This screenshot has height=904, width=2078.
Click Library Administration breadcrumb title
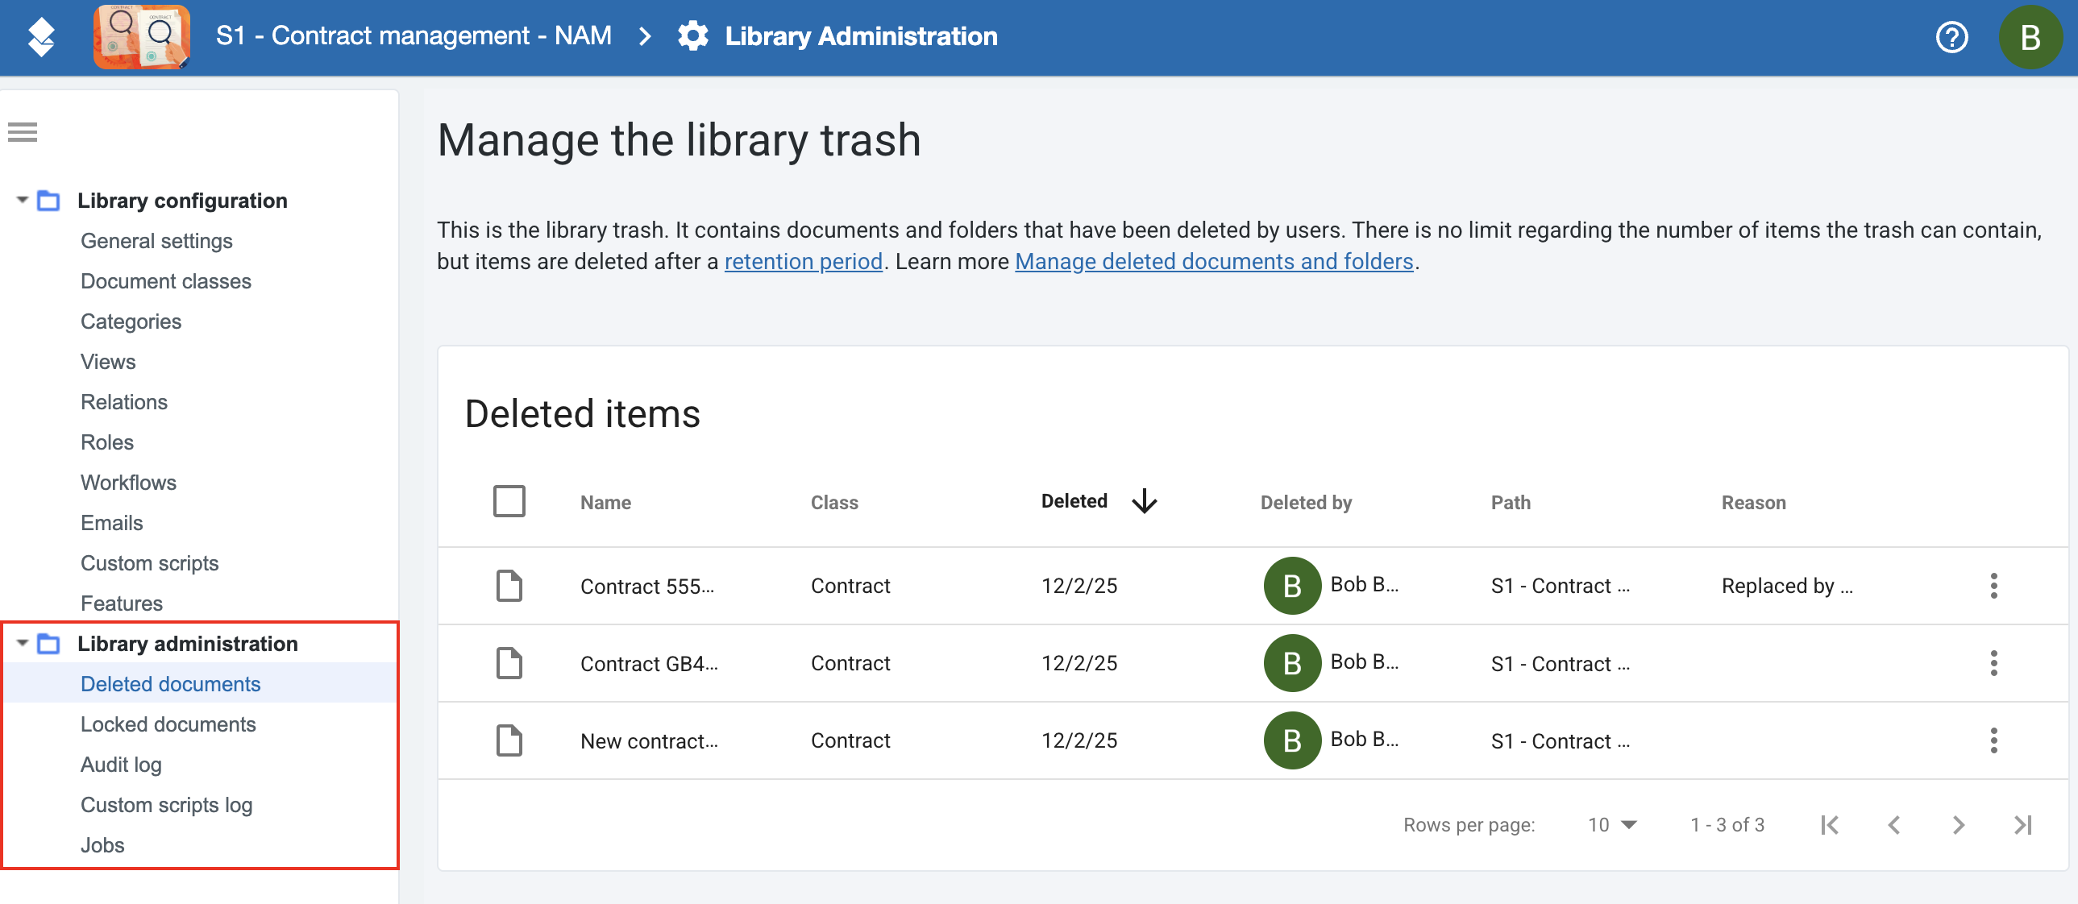coord(861,36)
